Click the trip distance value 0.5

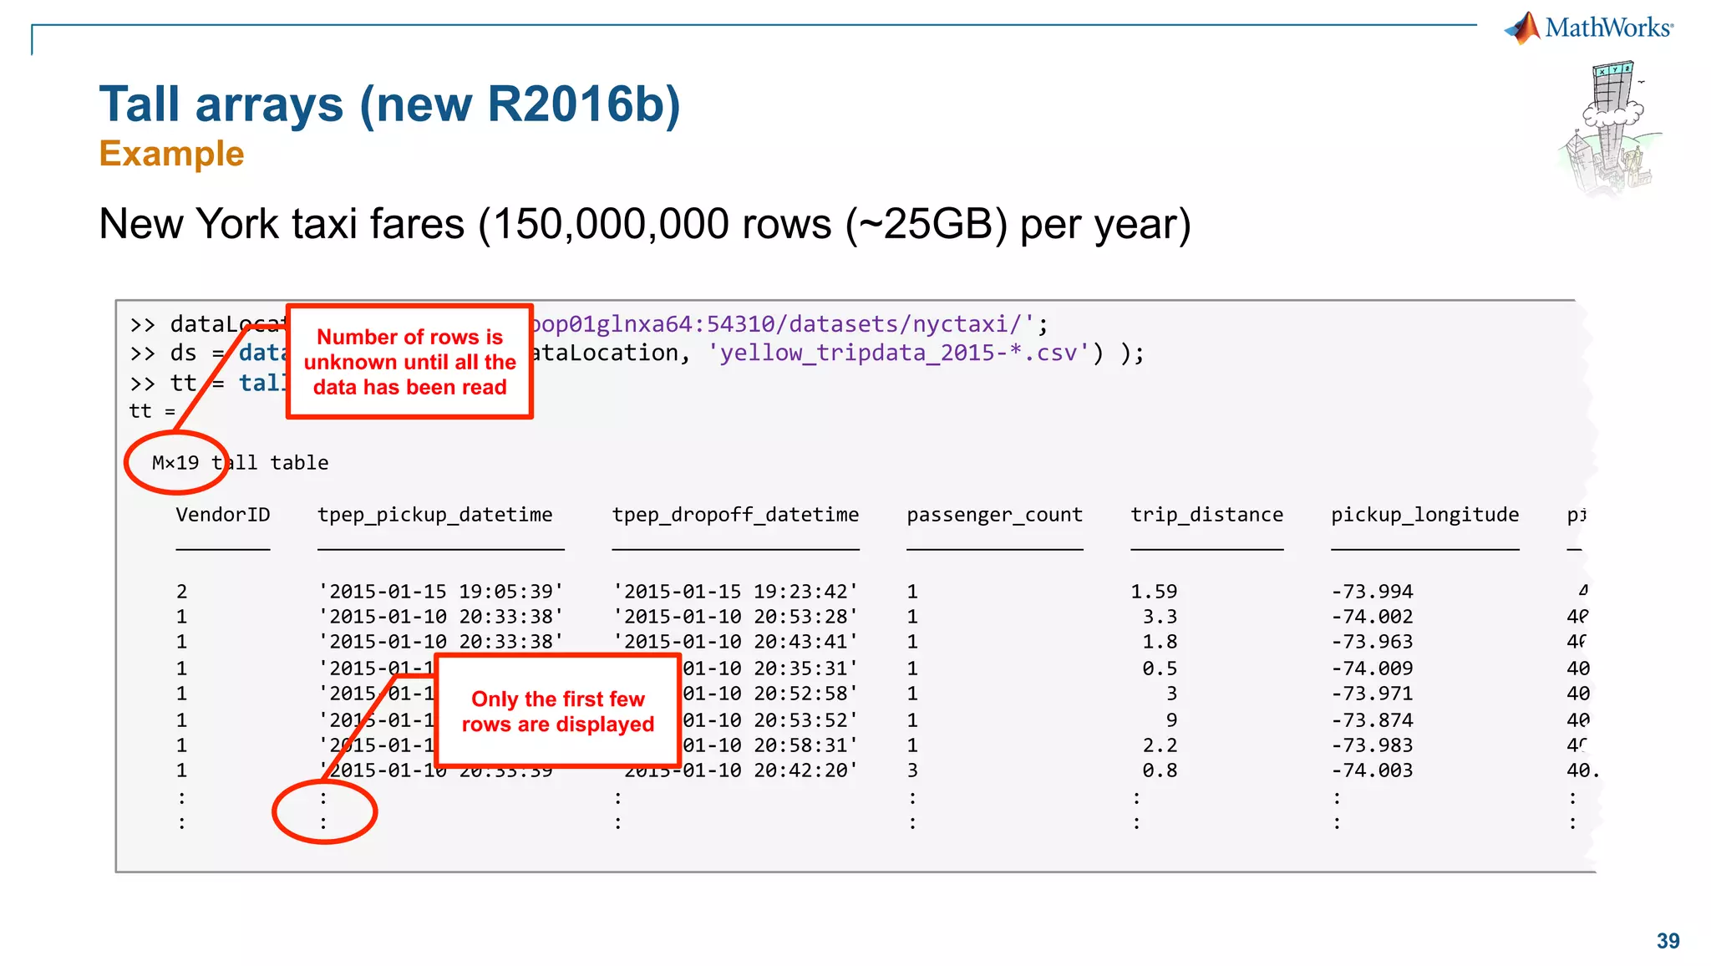(1160, 669)
